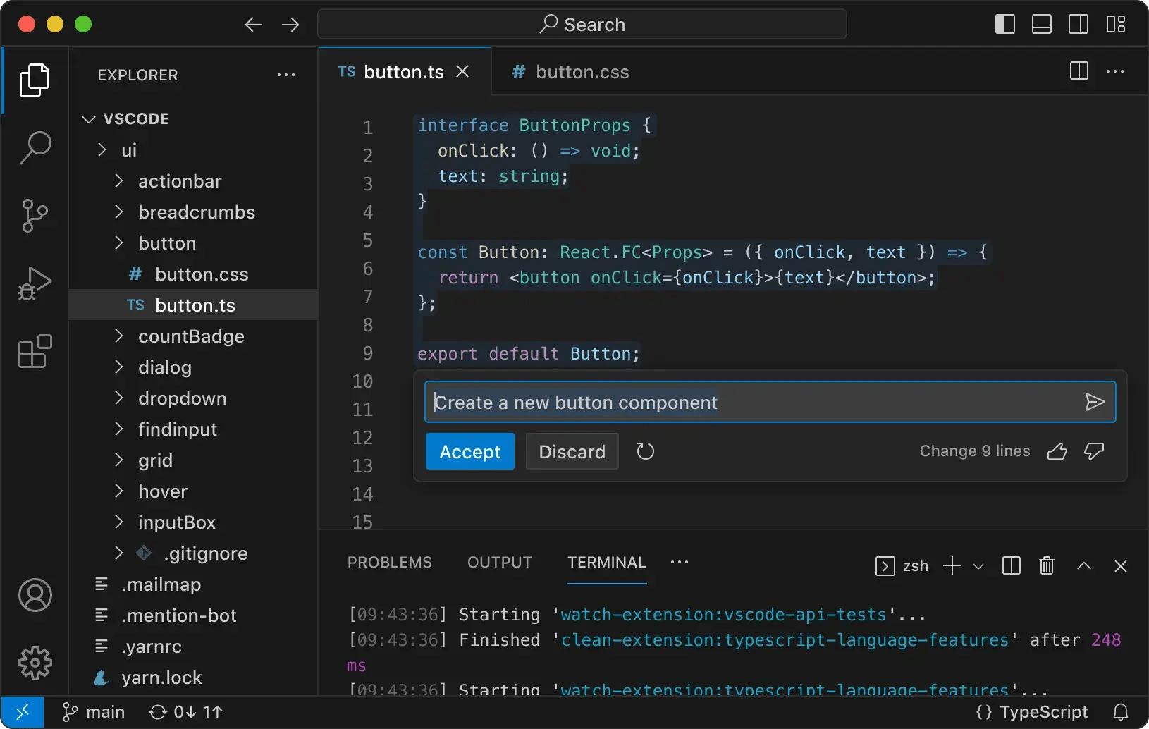Switch to the OUTPUT panel tab
Image resolution: width=1149 pixels, height=729 pixels.
click(499, 562)
